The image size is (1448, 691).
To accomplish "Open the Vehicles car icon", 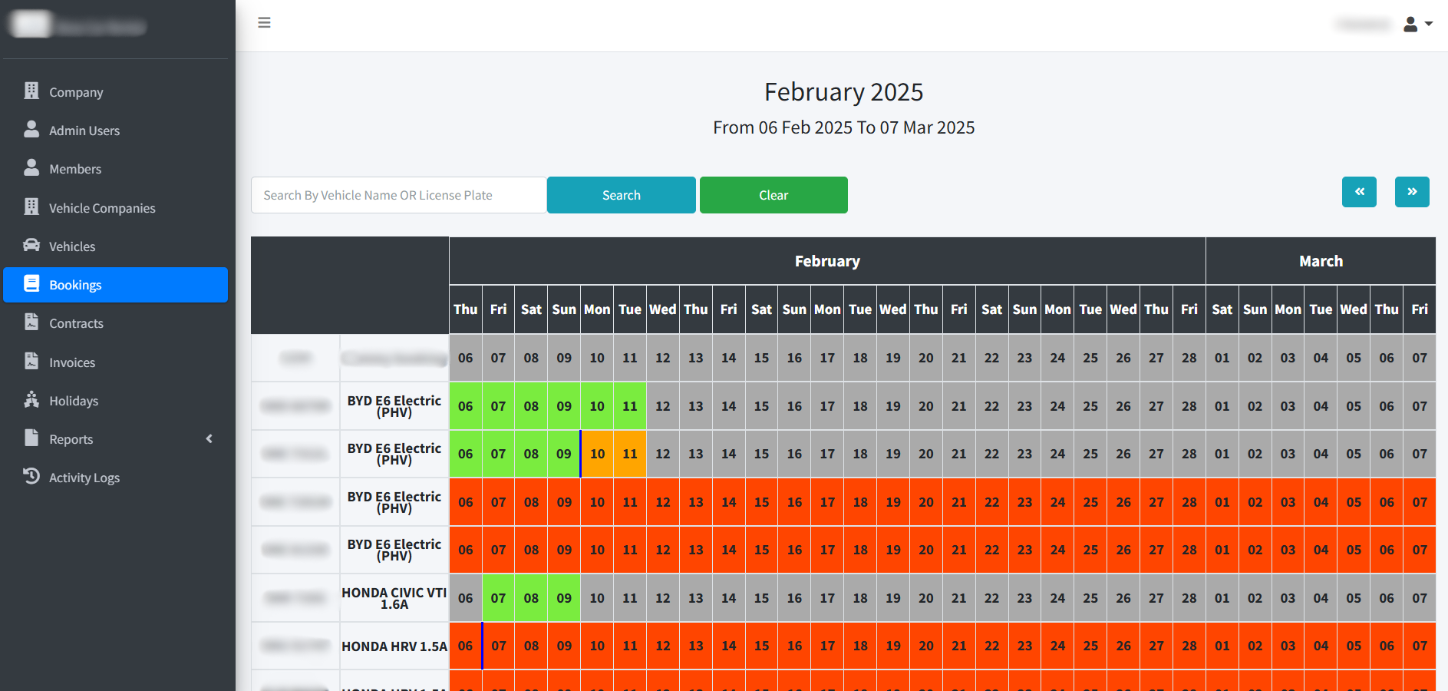I will 31,245.
